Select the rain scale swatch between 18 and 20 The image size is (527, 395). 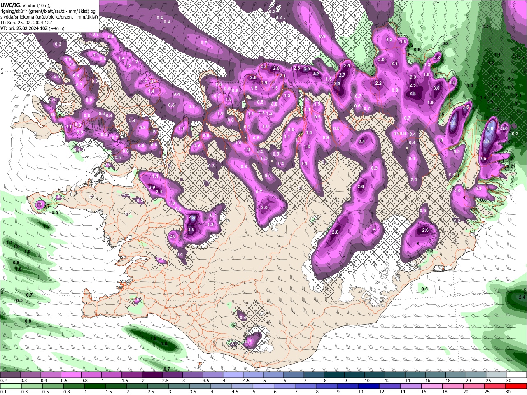(x=452, y=386)
